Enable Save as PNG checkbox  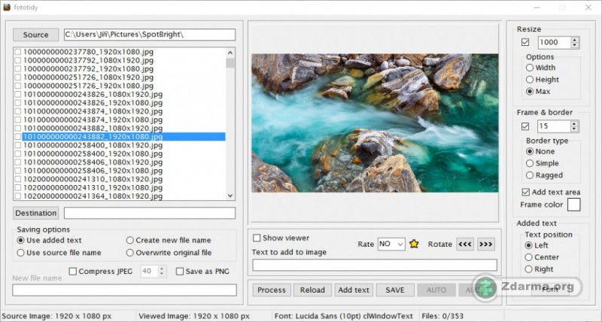pyautogui.click(x=180, y=272)
